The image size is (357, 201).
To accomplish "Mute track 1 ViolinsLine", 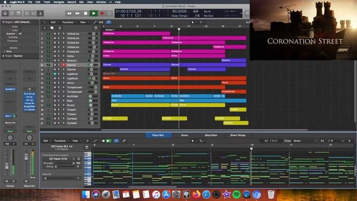I will [x=55, y=33].
